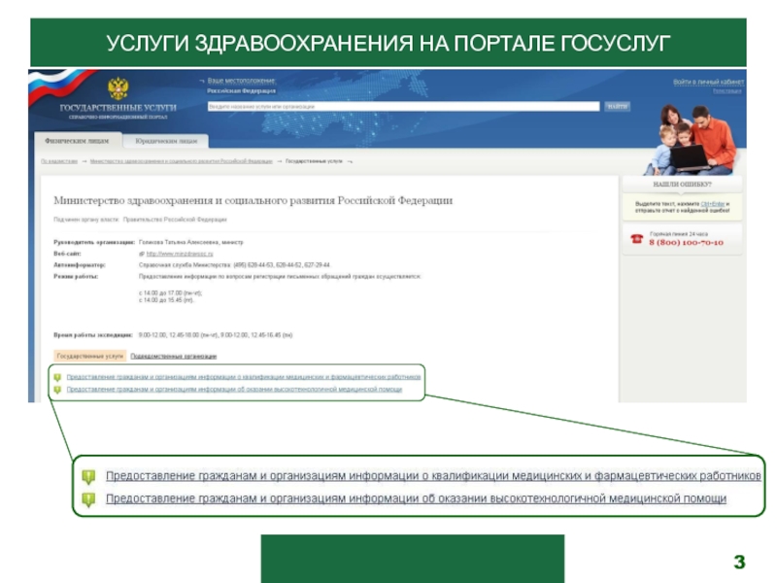Click the Russian coat of arms emblem

(118, 88)
